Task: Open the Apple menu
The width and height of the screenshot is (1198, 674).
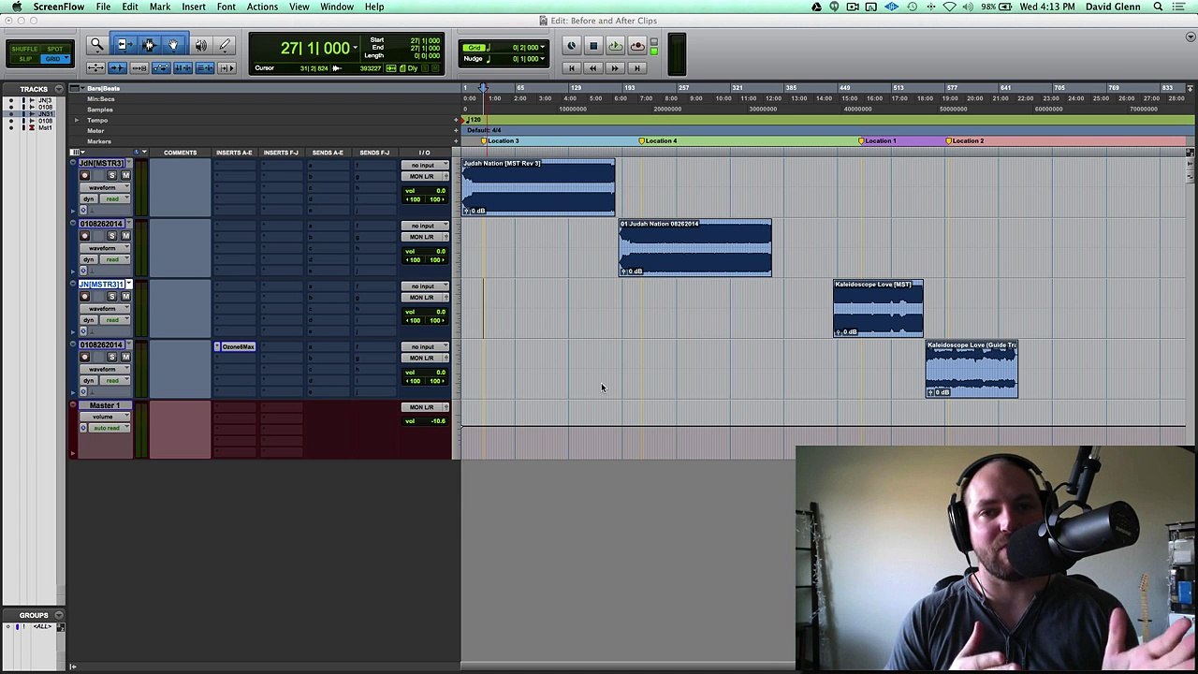Action: pyautogui.click(x=17, y=7)
